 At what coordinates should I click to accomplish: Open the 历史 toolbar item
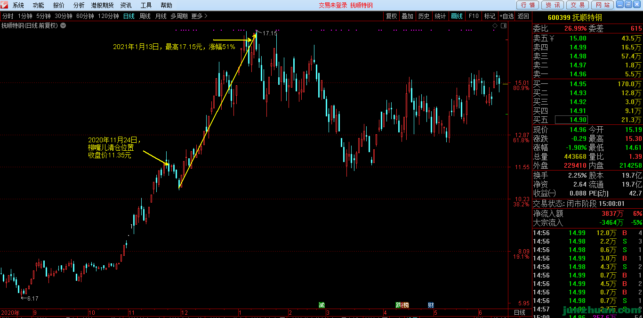[x=424, y=16]
